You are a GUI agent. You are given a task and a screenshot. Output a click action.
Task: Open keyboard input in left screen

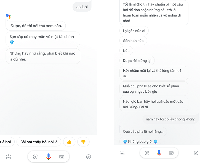point(62,157)
